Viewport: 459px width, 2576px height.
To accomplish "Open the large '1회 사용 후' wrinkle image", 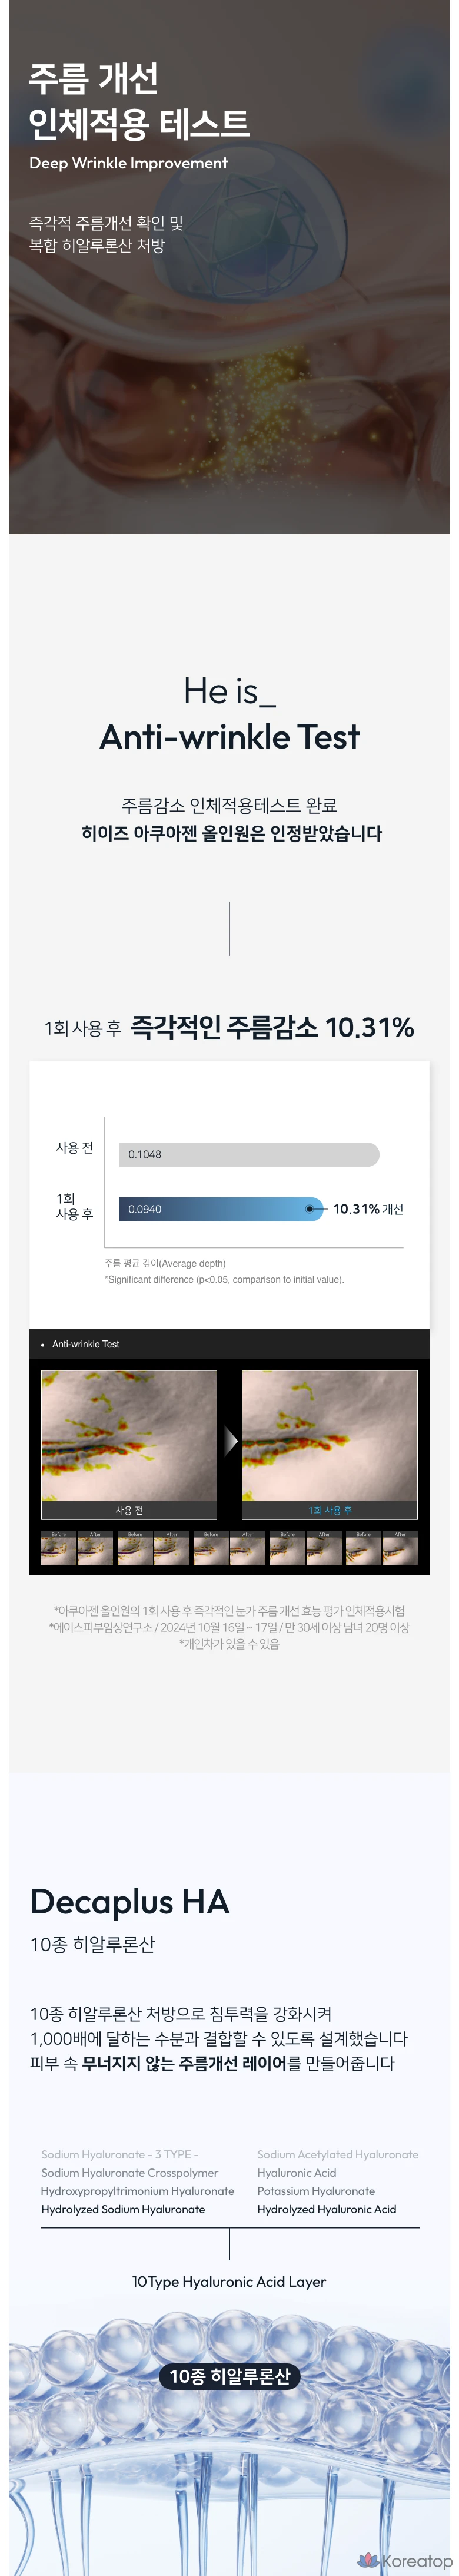I will tap(329, 1435).
